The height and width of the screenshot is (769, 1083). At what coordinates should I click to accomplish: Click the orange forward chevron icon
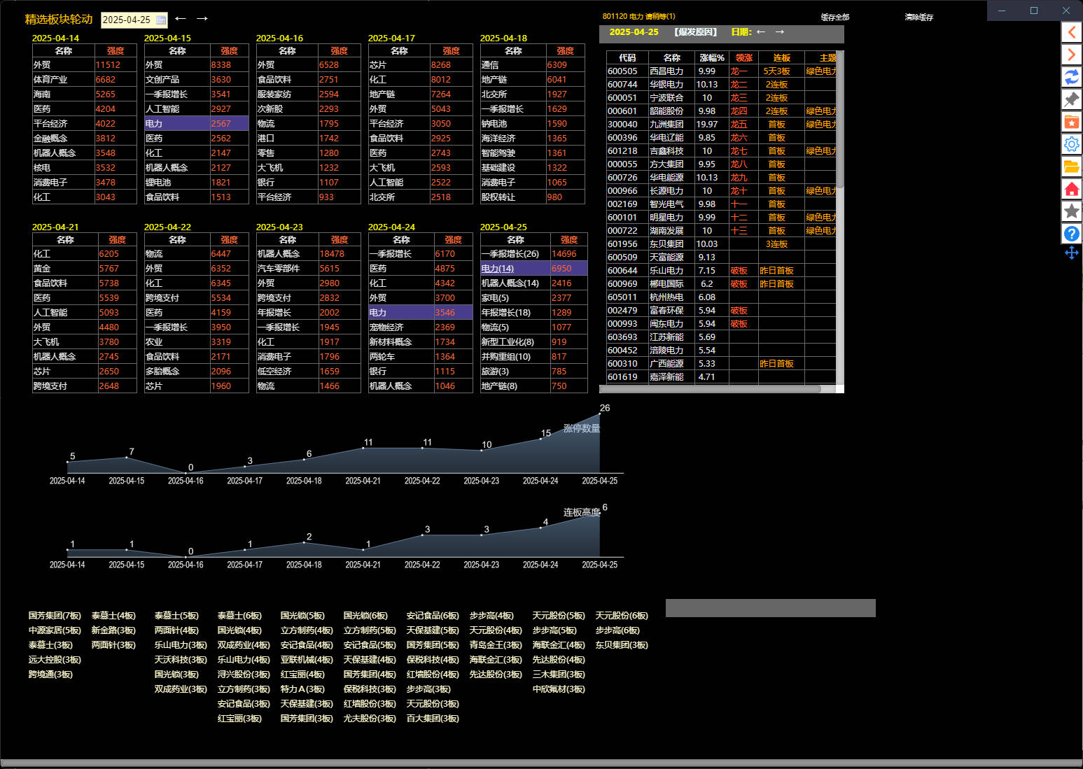[x=1071, y=55]
